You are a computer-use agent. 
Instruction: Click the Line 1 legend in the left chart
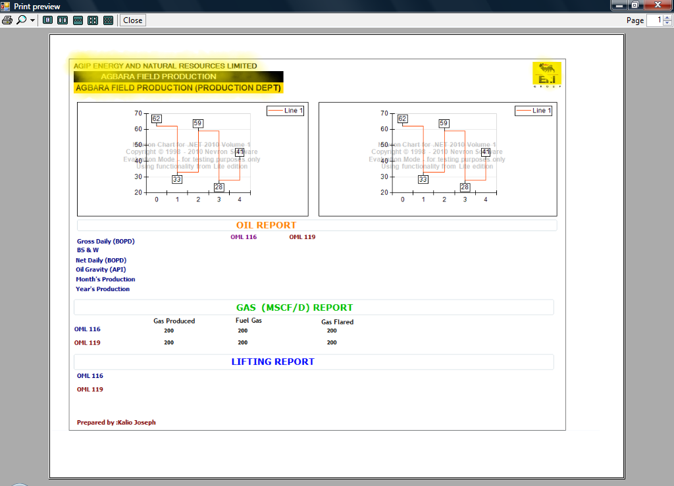285,111
